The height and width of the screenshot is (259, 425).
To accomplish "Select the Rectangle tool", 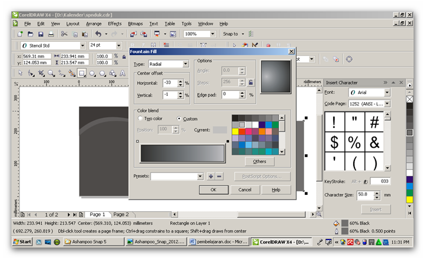I will (x=82, y=73).
